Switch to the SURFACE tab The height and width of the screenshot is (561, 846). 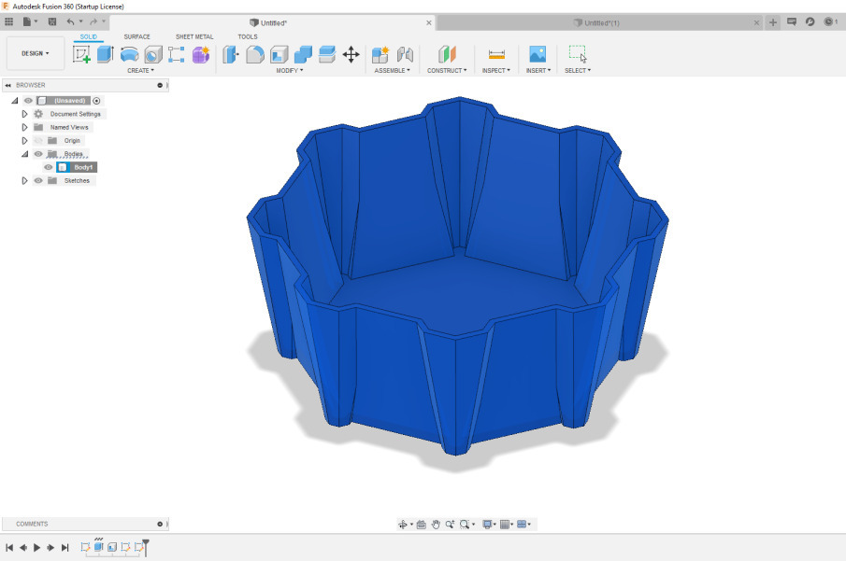(x=136, y=36)
